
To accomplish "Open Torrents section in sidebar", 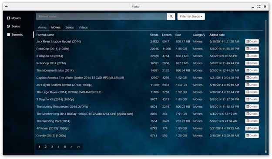I will pos(15,35).
